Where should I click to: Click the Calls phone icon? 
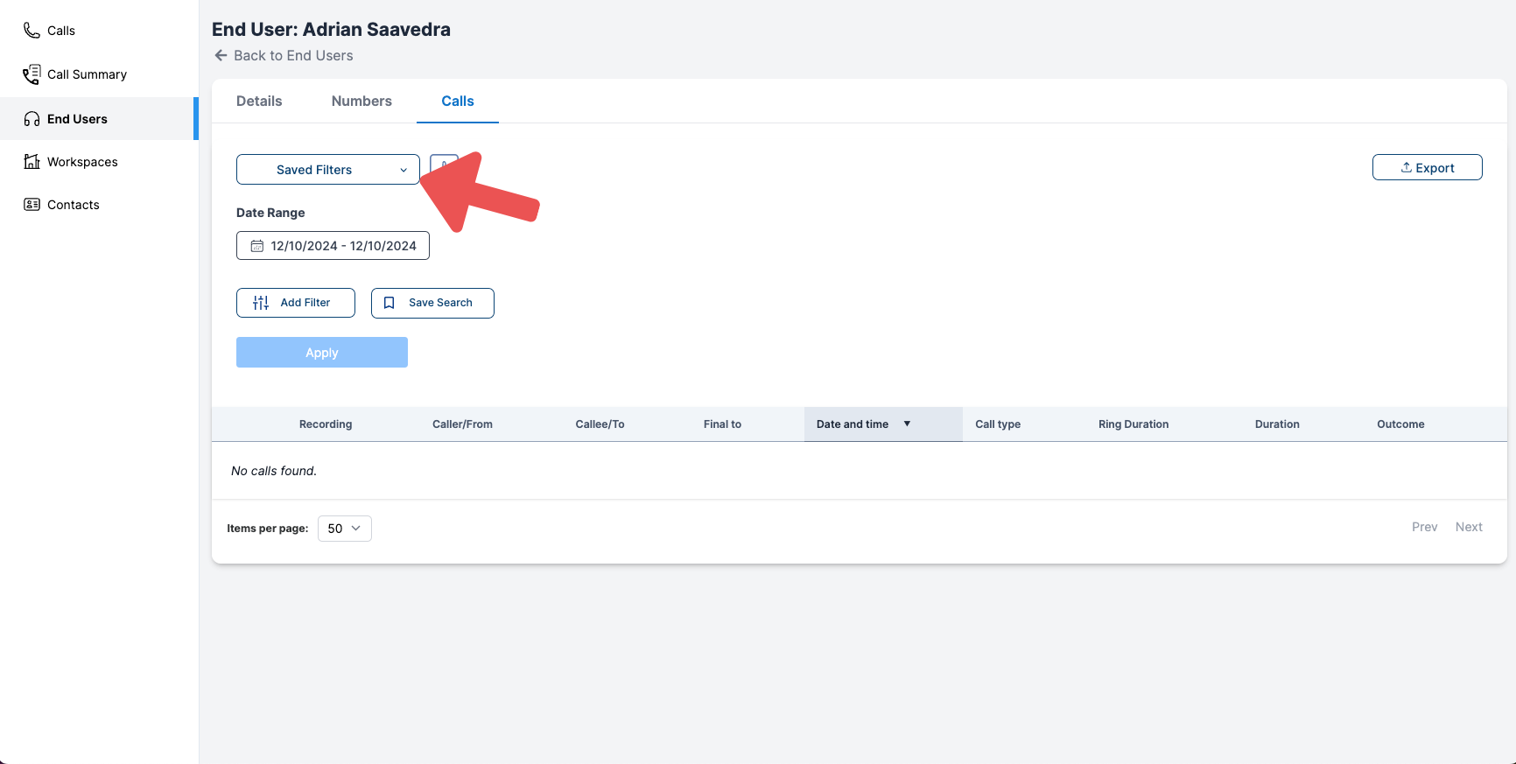(x=32, y=31)
